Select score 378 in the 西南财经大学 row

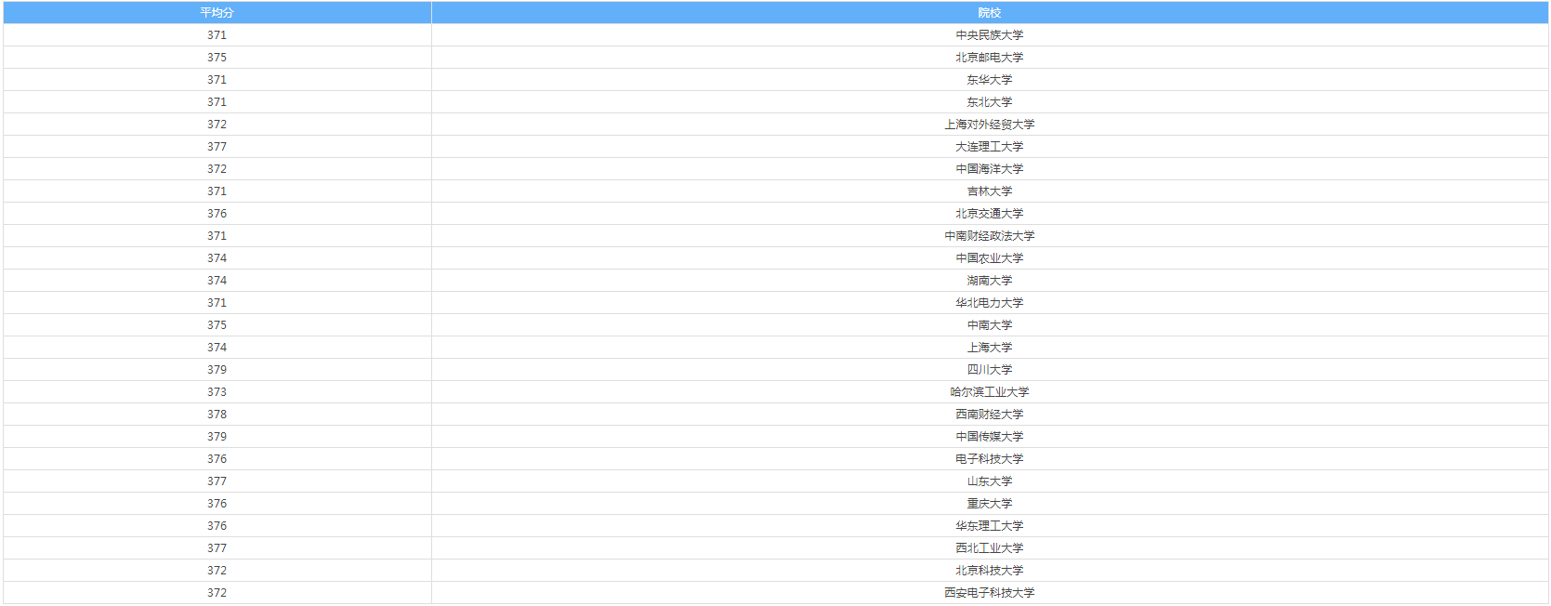(x=217, y=415)
